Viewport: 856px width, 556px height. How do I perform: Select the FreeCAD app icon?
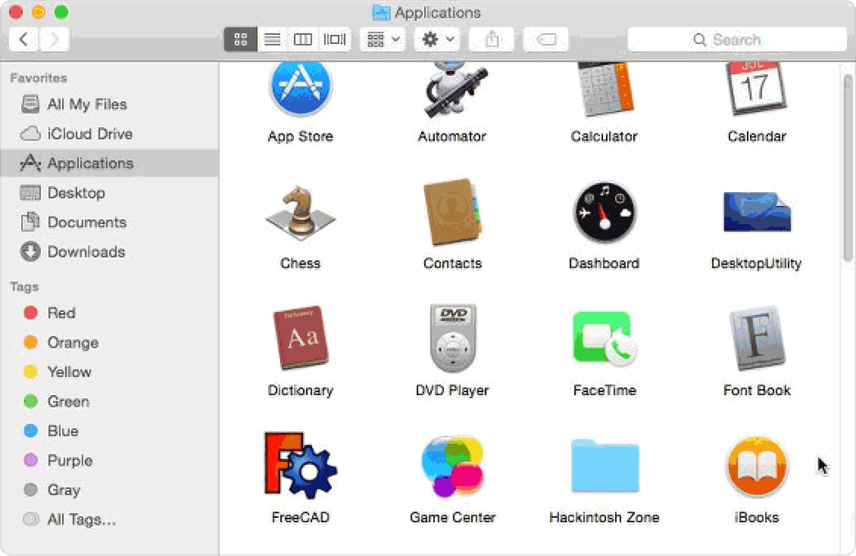point(300,465)
